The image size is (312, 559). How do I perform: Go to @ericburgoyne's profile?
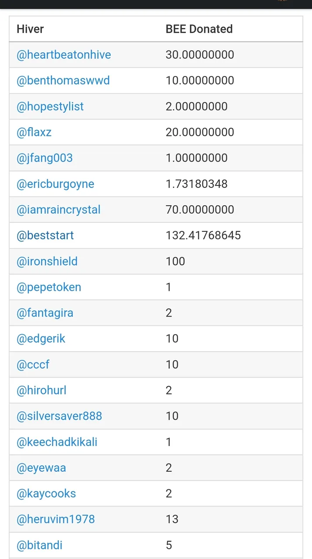[x=55, y=184]
